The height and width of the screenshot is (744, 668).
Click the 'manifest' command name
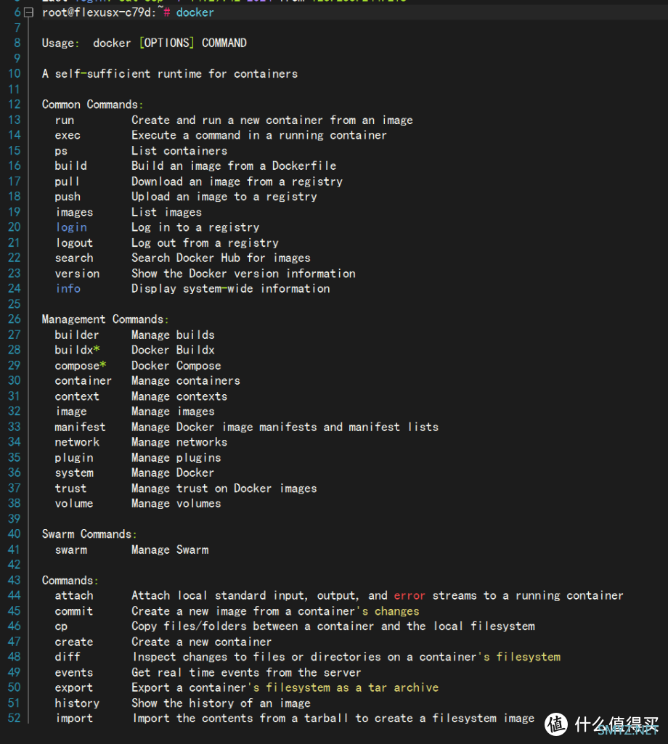81,427
